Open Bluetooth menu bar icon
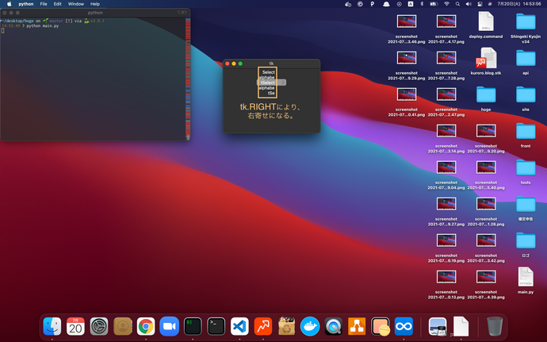The height and width of the screenshot is (342, 547). tap(422, 4)
